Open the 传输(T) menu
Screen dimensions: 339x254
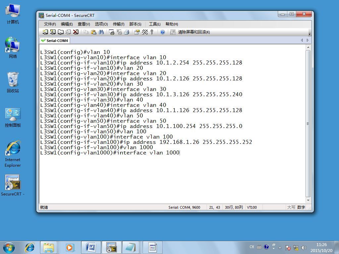tap(119, 24)
